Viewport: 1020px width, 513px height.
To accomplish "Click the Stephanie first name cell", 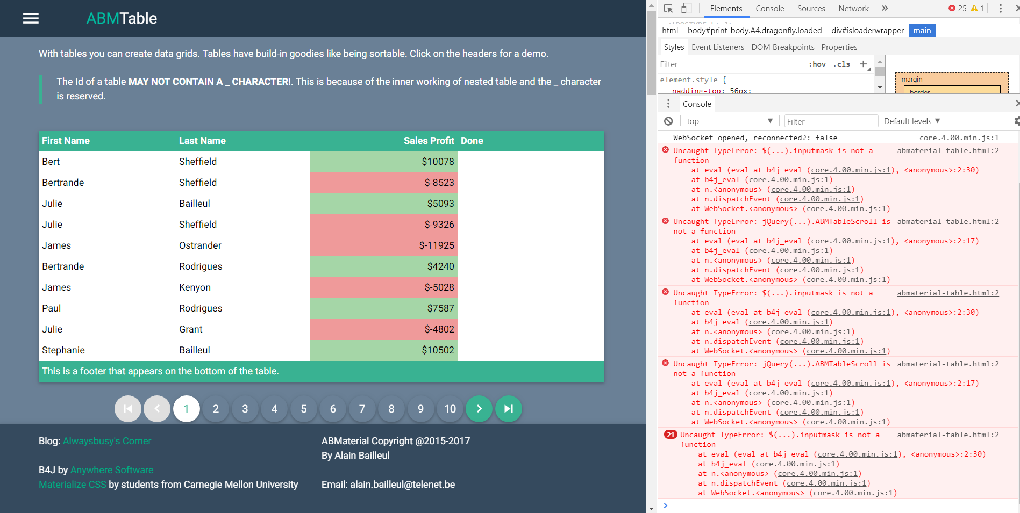I will [107, 350].
